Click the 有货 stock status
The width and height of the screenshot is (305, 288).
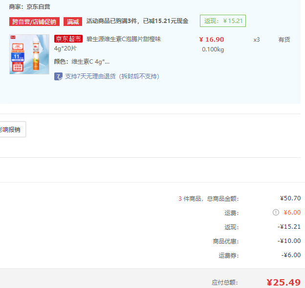tap(284, 40)
